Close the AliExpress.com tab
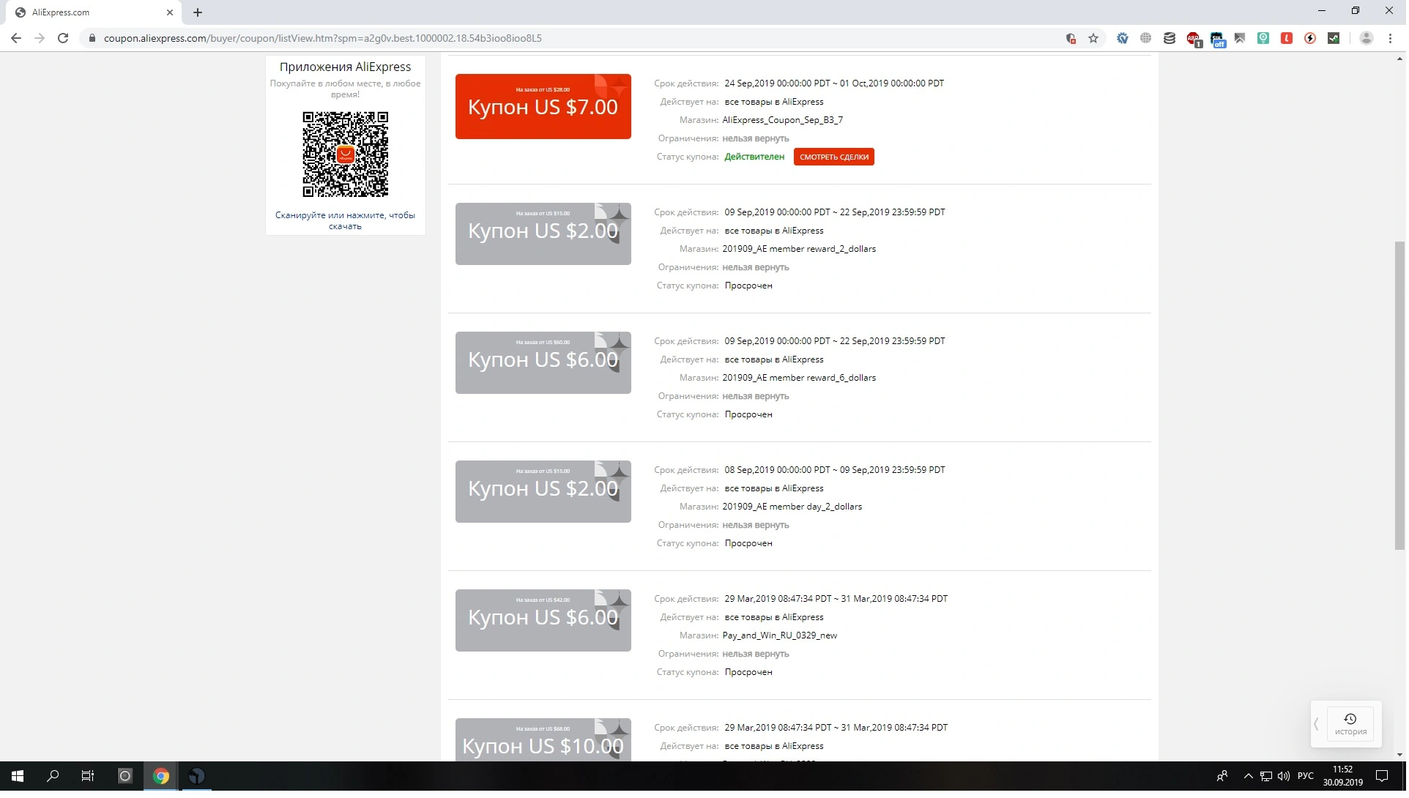 [170, 12]
